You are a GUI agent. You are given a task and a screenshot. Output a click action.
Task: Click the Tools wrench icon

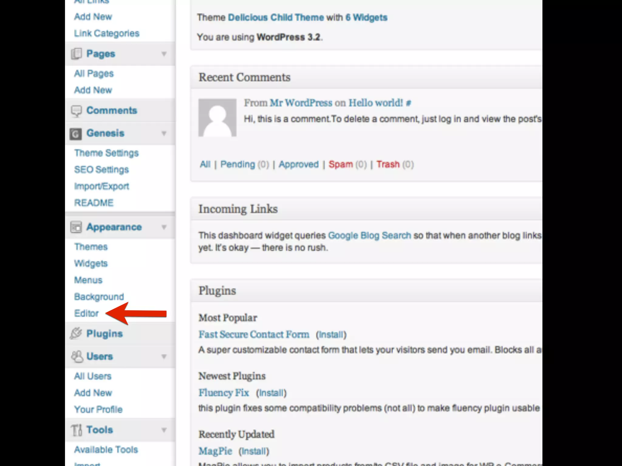[76, 430]
